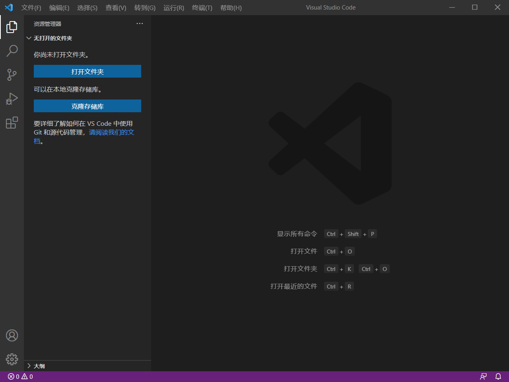Minimize the VS Code window
The image size is (509, 382).
click(x=452, y=7)
